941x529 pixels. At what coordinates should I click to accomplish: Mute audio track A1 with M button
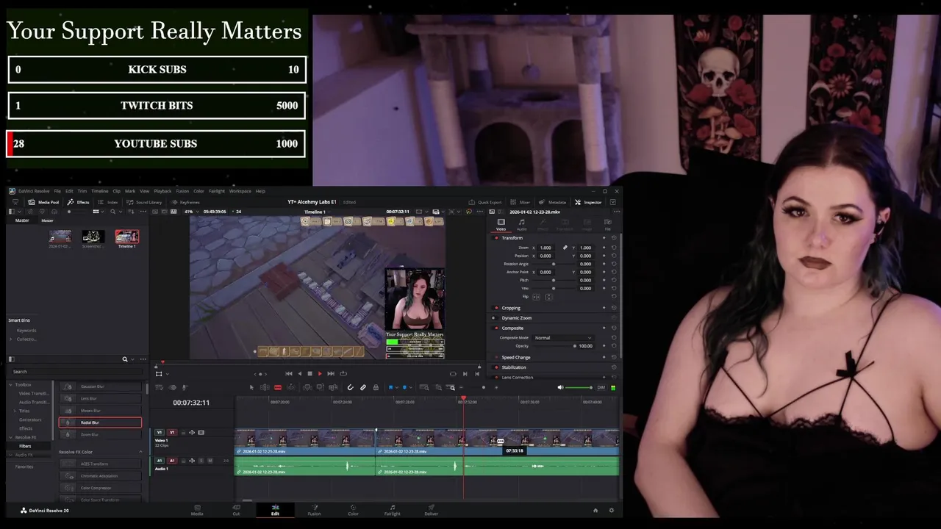210,461
